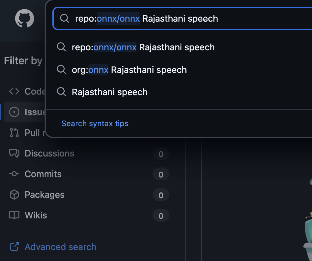This screenshot has width=312, height=261.
Task: Click the Discussions result count badge
Action: [x=161, y=154]
